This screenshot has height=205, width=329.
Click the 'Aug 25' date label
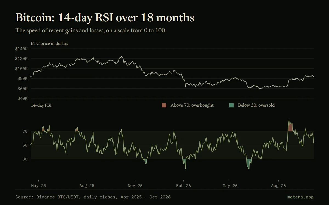click(x=87, y=186)
